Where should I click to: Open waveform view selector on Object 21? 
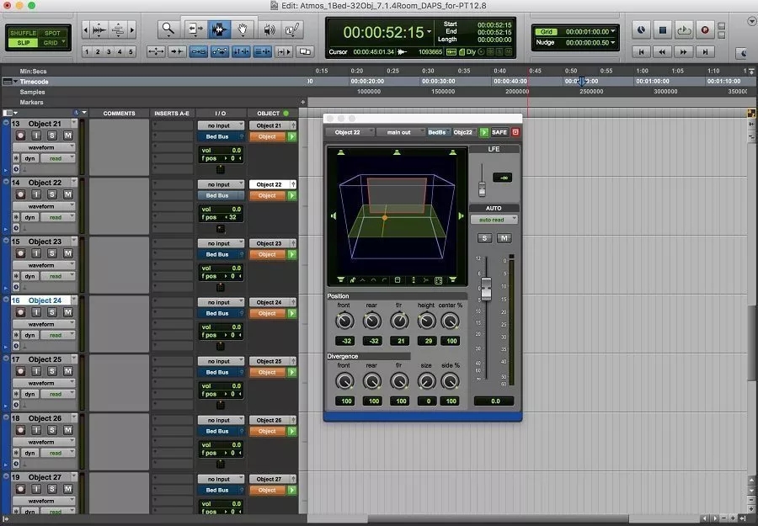point(44,147)
